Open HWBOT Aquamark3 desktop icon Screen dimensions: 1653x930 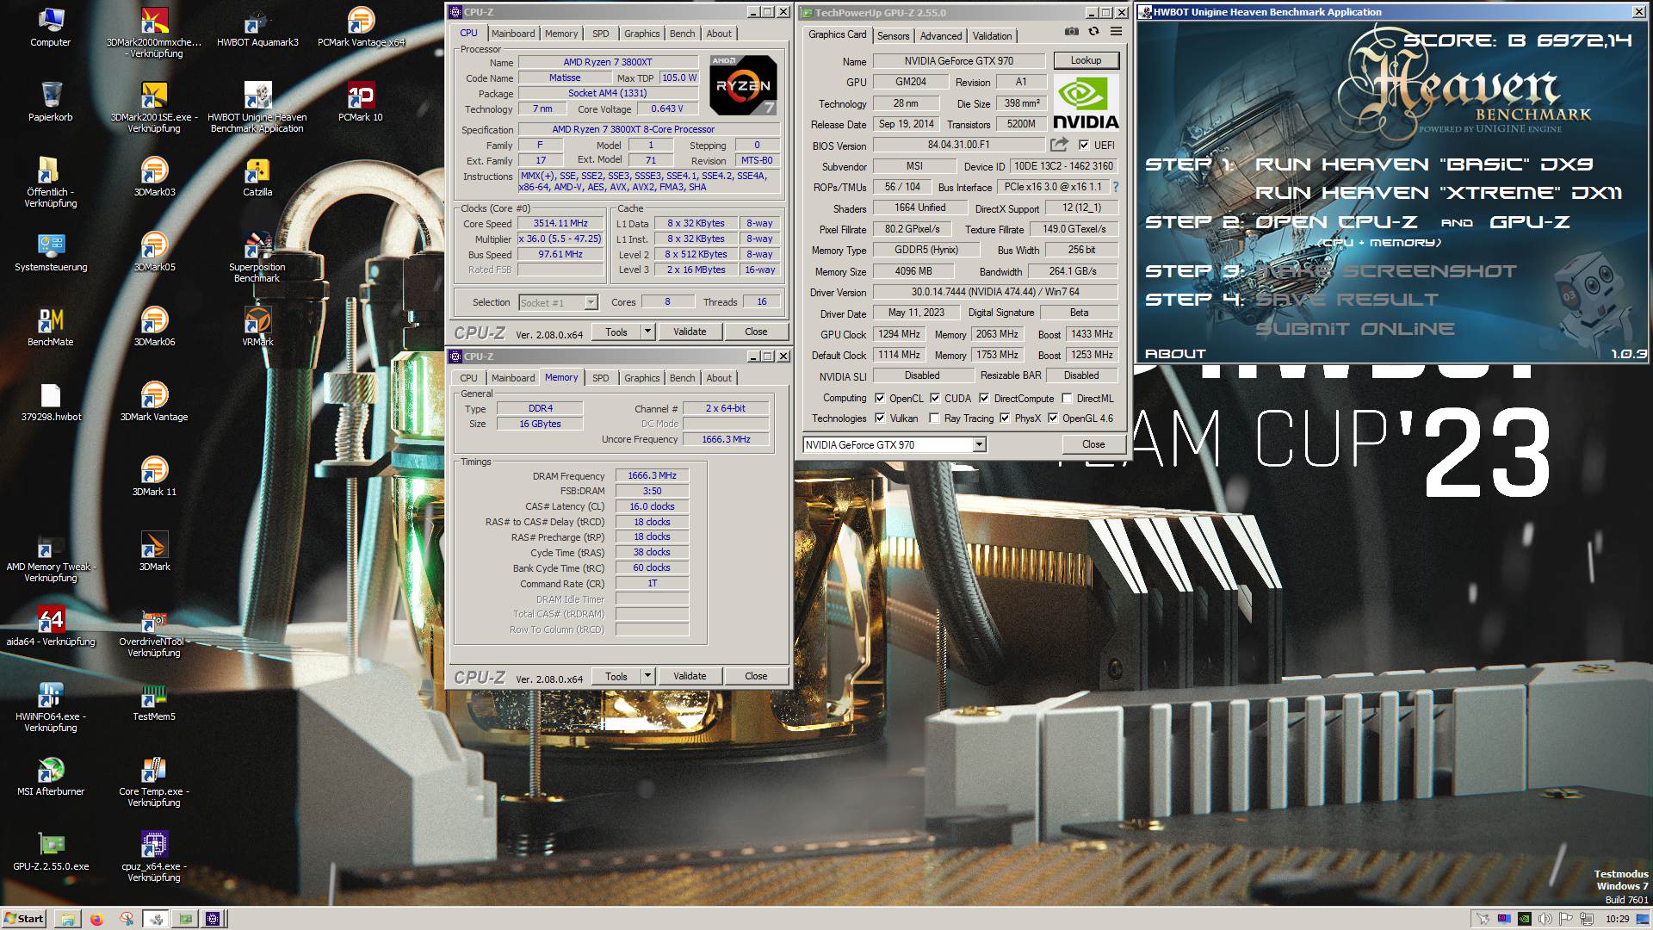click(x=257, y=27)
